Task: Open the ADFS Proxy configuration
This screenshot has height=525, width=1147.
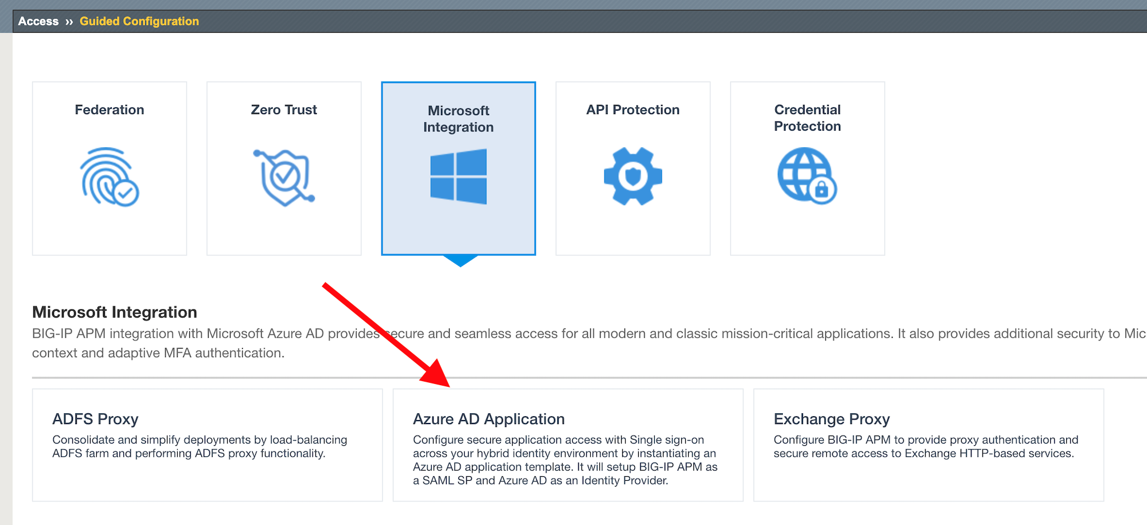Action: tap(208, 445)
